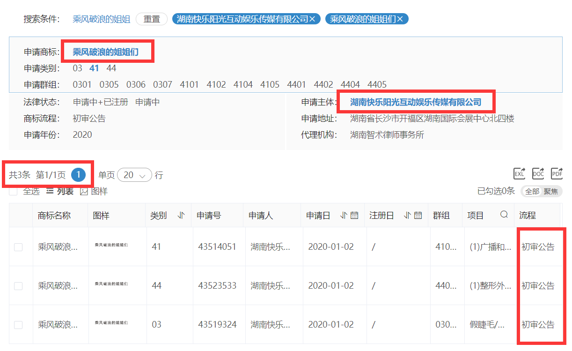Viewport: 572px width, 351px height.
Task: Select 申请群组 4404
Action: (350, 85)
